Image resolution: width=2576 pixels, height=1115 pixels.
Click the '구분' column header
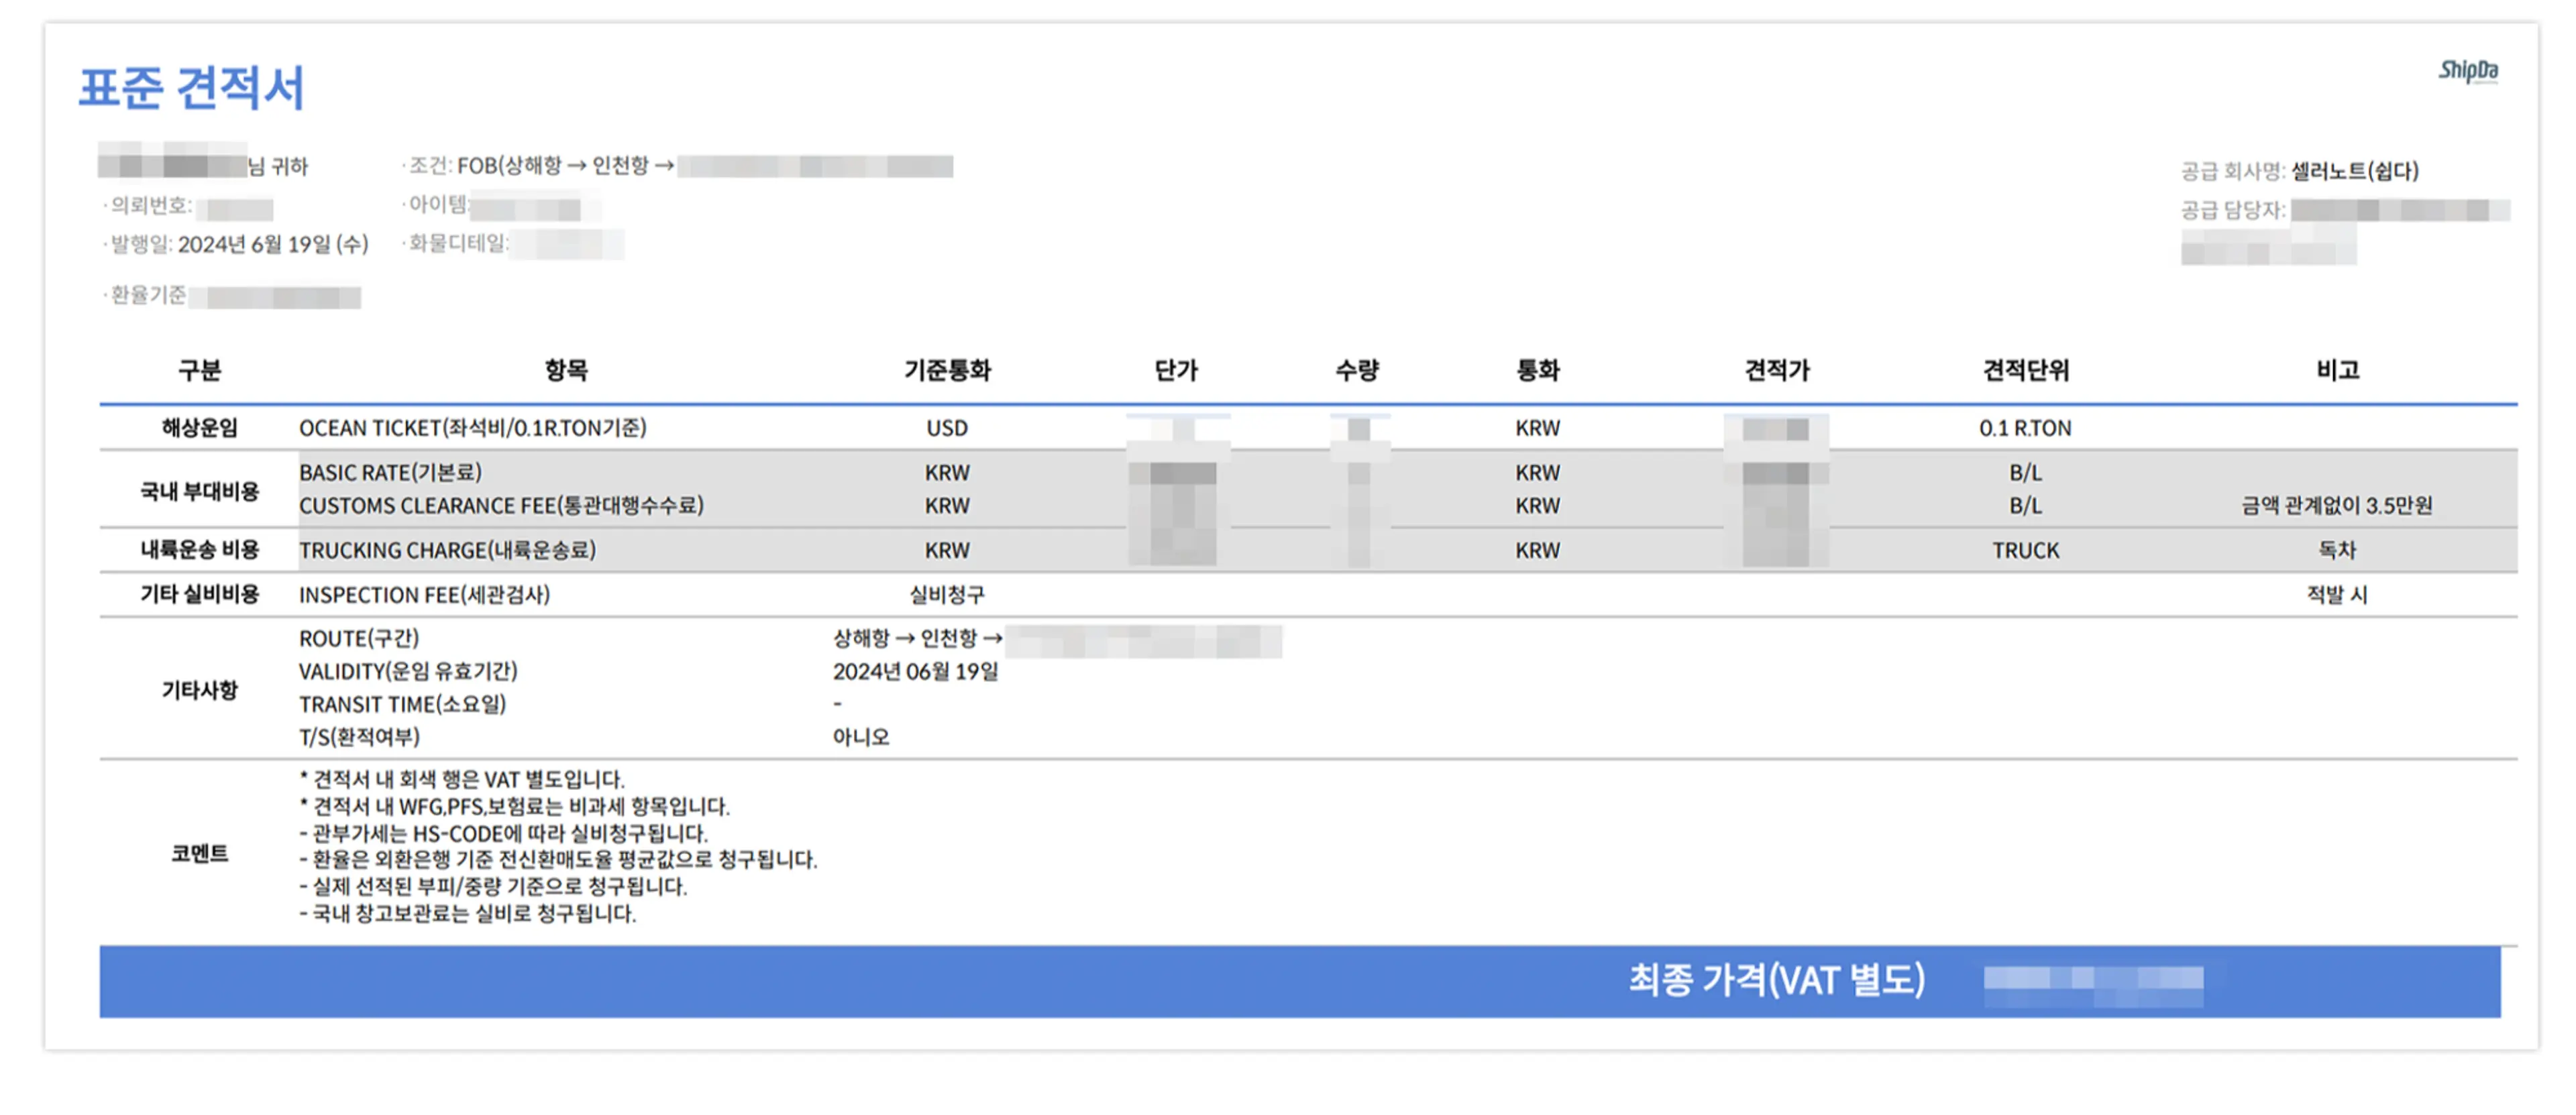tap(199, 371)
